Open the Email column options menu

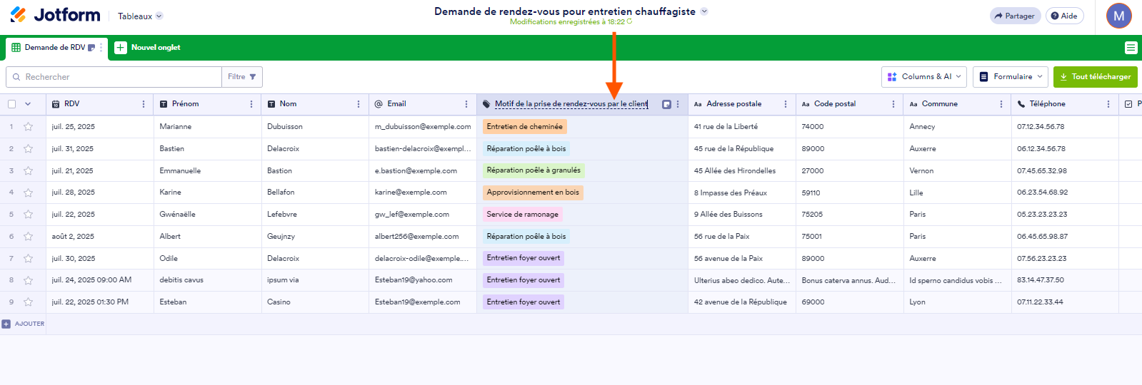(466, 104)
